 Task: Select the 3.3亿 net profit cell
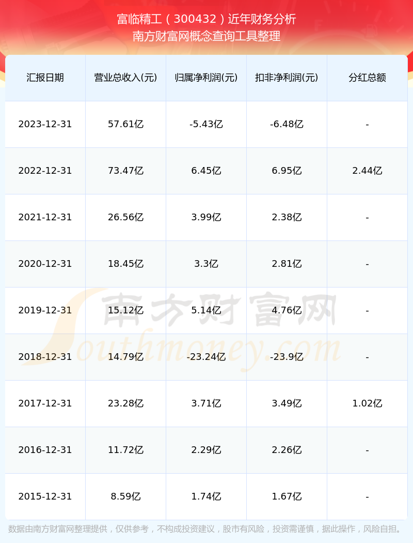point(206,264)
